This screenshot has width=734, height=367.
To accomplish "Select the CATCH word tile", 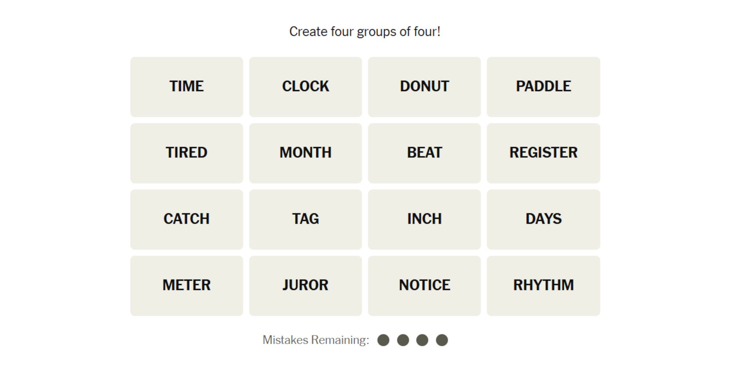I will click(x=187, y=219).
